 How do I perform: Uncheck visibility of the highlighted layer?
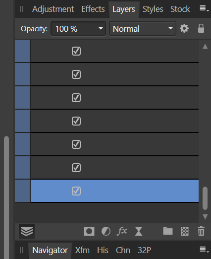(76, 191)
